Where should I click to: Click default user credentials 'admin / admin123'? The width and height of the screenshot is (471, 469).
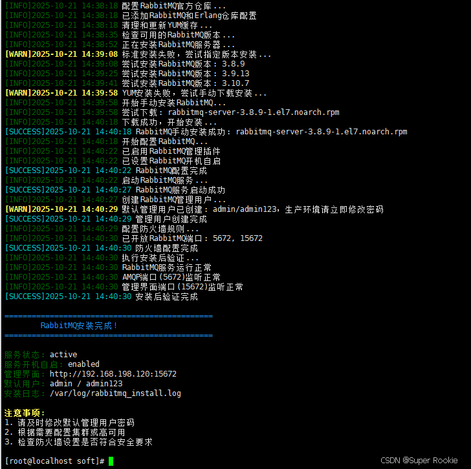(x=86, y=384)
